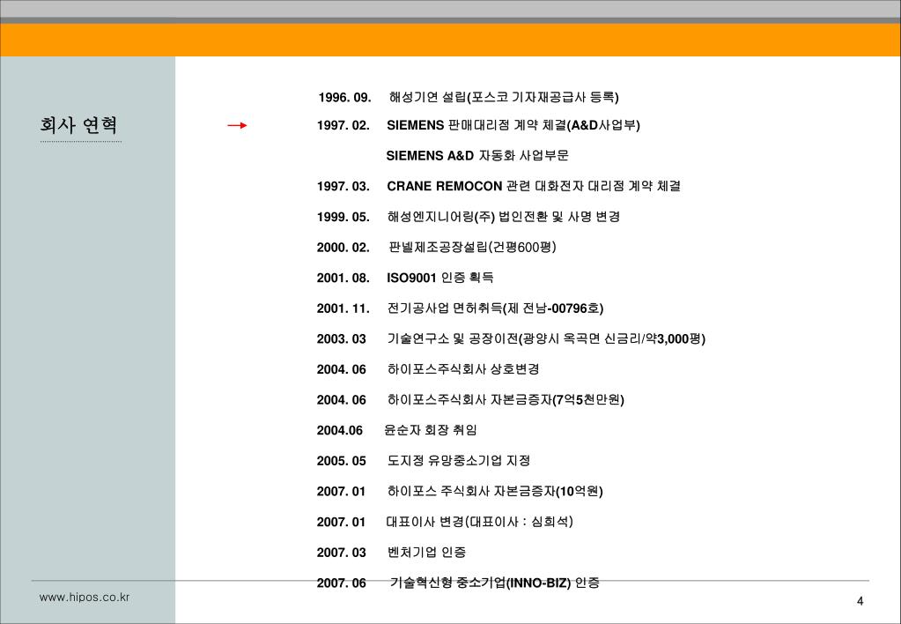Select '대표이사 변경(대표이사 : 심희석)' entry
The image size is (901, 624).
pos(479,522)
